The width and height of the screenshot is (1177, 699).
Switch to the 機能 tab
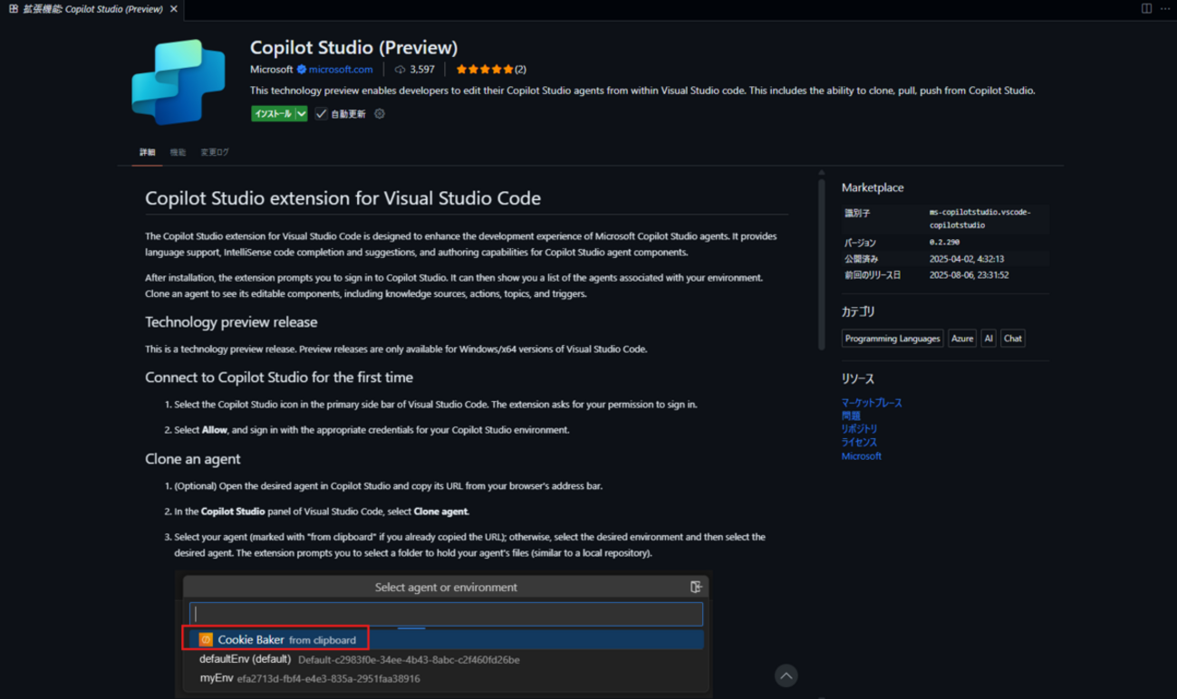tap(178, 152)
